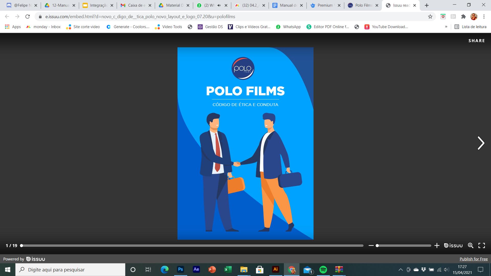This screenshot has width=491, height=276.
Task: Open the issuu logo link in reader bar
Action: click(x=453, y=246)
